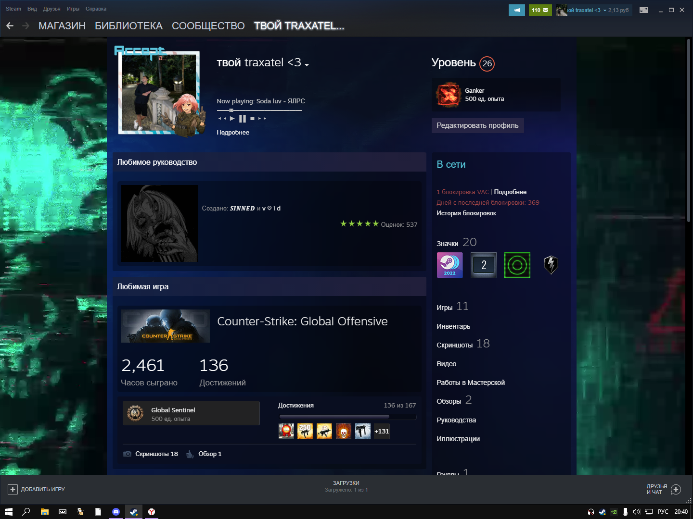Image resolution: width=693 pixels, height=519 pixels.
Task: Open the Друзья menu
Action: click(x=51, y=9)
